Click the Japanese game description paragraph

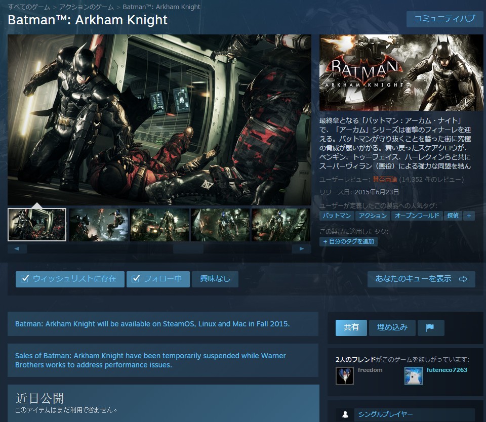(x=395, y=144)
